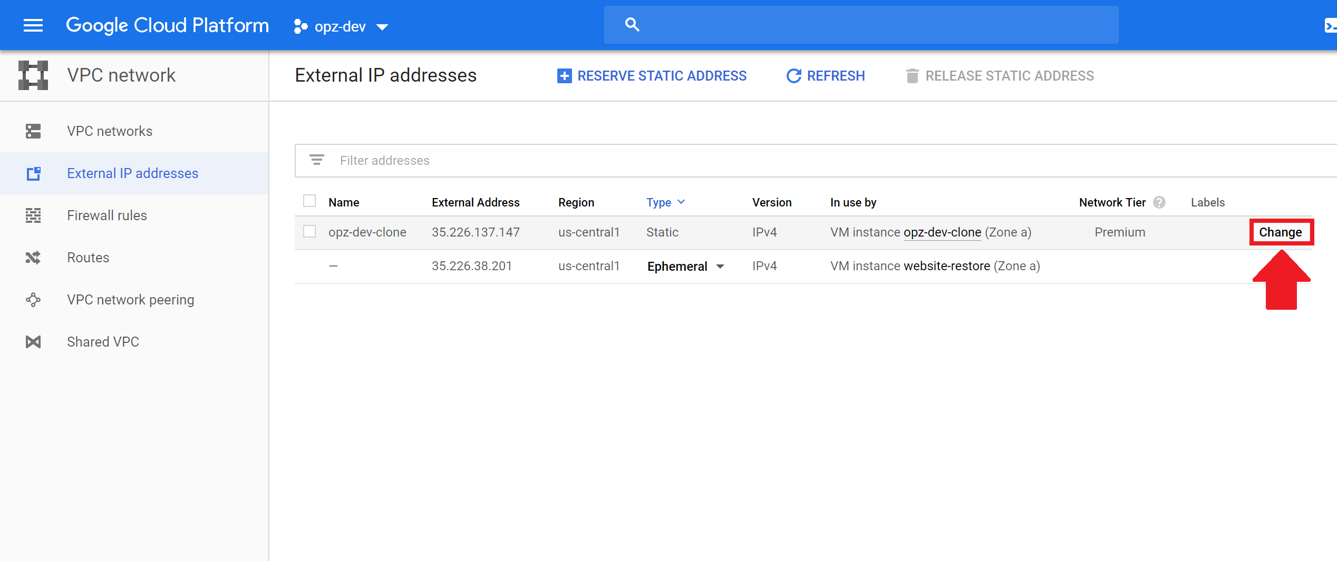Go to Firewall rules
This screenshot has width=1337, height=561.
(134, 215)
